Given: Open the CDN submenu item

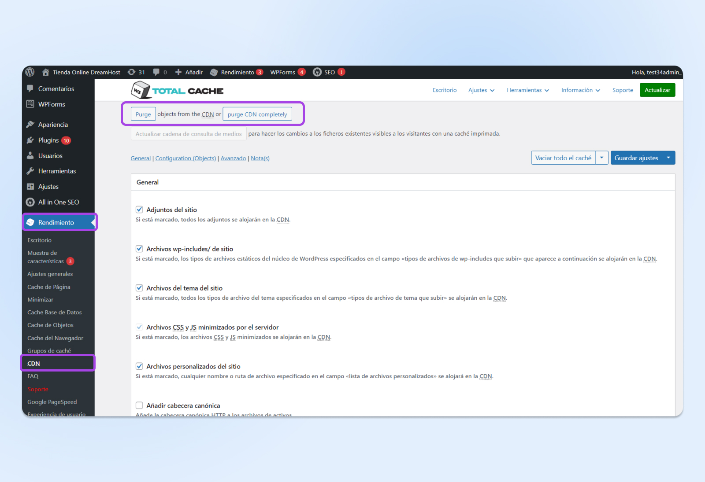Looking at the screenshot, I should click(34, 364).
